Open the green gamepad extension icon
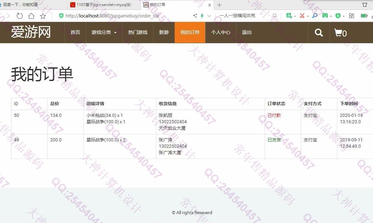 click(325, 16)
